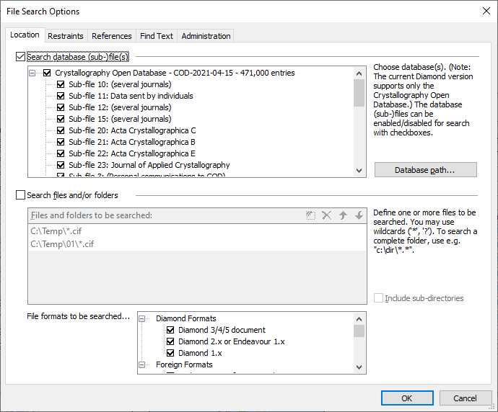Collapse the Crystallography Open Database tree node
This screenshot has height=412, width=498.
[x=33, y=73]
